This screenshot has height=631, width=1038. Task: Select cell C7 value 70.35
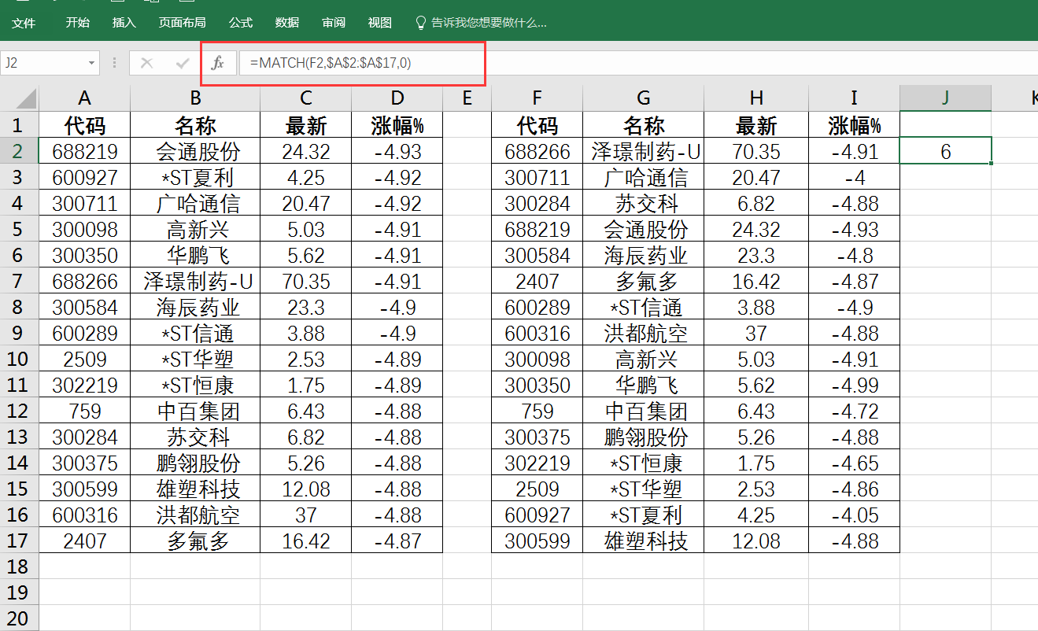(305, 281)
